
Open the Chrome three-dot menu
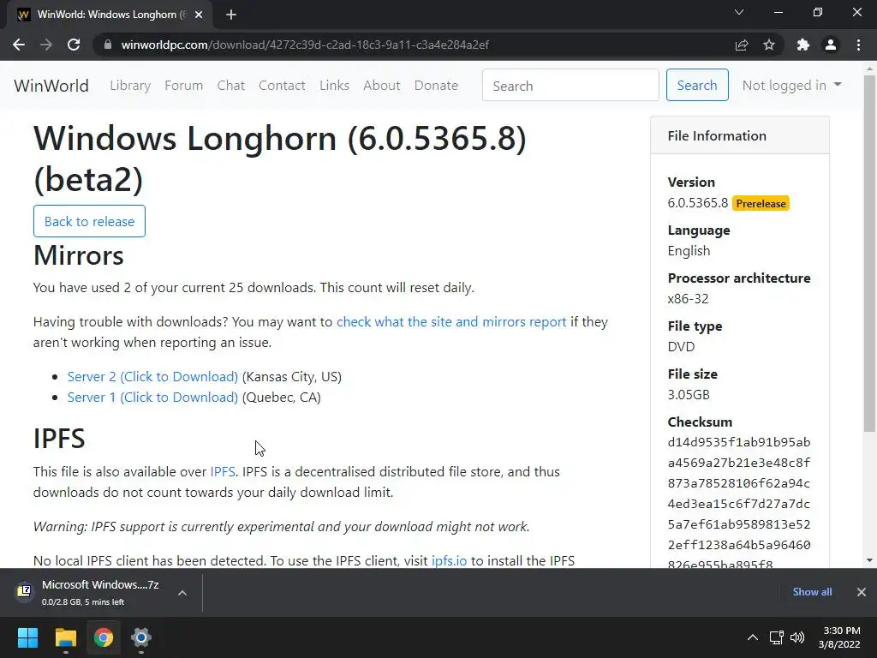858,45
